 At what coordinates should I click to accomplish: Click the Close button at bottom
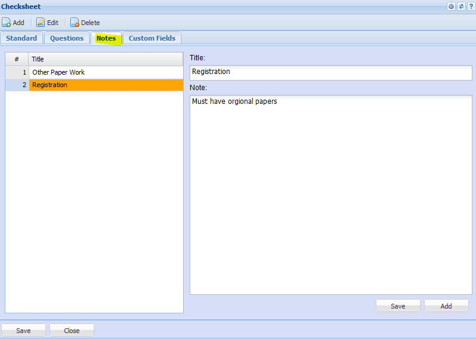click(x=72, y=331)
